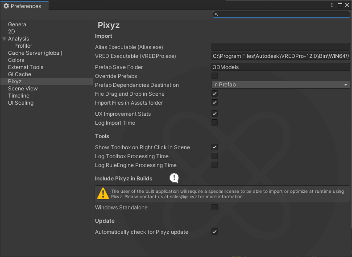The height and width of the screenshot is (257, 352).
Task: Click the Alias Executable path field
Action: pos(281,47)
